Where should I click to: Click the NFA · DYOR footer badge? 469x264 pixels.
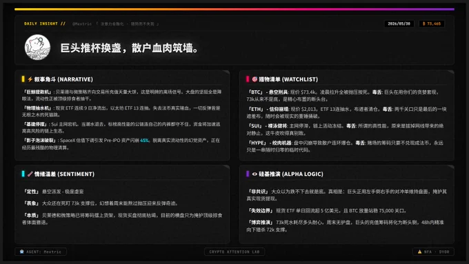coord(433,252)
